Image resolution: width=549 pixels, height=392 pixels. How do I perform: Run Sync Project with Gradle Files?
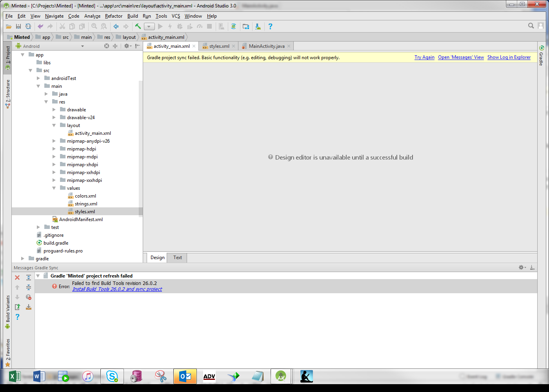pyautogui.click(x=233, y=26)
